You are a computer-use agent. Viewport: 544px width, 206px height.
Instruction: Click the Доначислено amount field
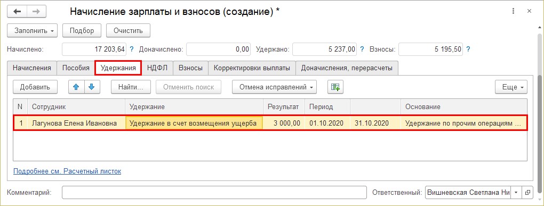[x=218, y=49]
